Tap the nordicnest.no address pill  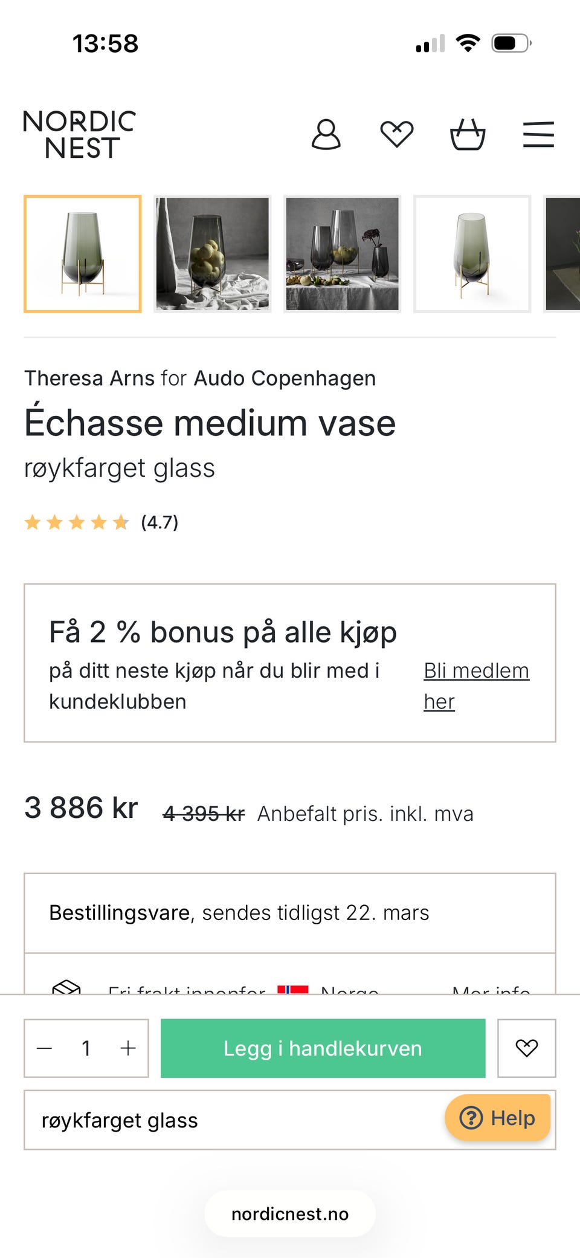click(290, 1214)
